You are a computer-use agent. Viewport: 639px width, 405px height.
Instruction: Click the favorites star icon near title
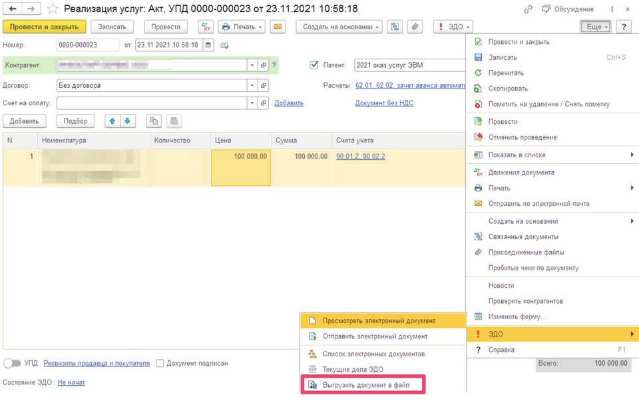pos(53,9)
